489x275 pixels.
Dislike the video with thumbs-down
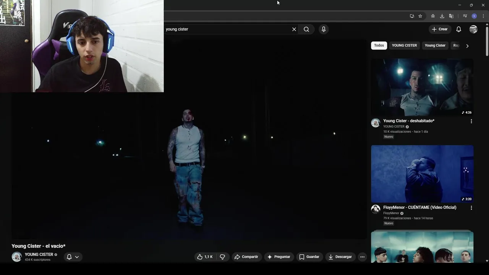click(x=222, y=257)
